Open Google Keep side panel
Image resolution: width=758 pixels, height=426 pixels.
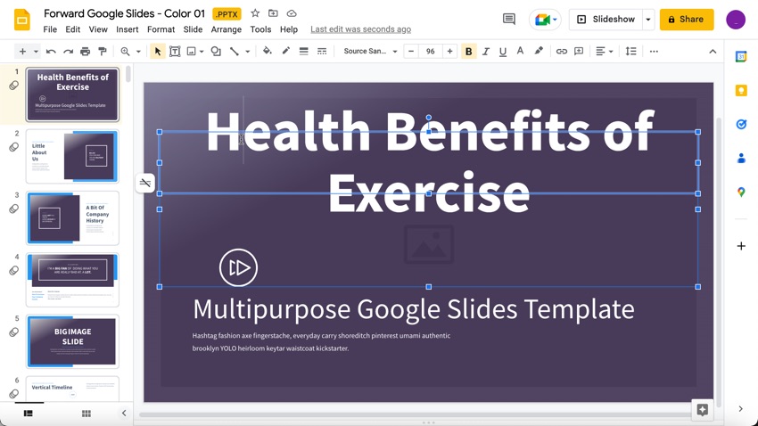[x=741, y=90]
